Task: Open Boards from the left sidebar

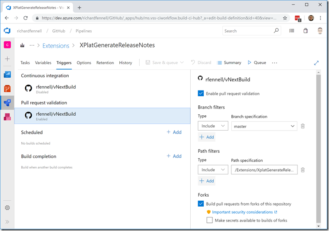Action: pyautogui.click(x=7, y=75)
